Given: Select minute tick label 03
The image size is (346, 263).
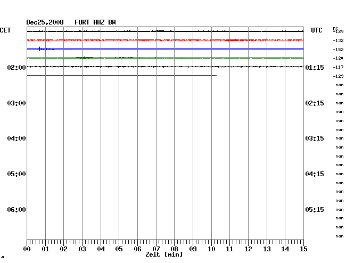Looking at the screenshot, I should coord(82,249).
